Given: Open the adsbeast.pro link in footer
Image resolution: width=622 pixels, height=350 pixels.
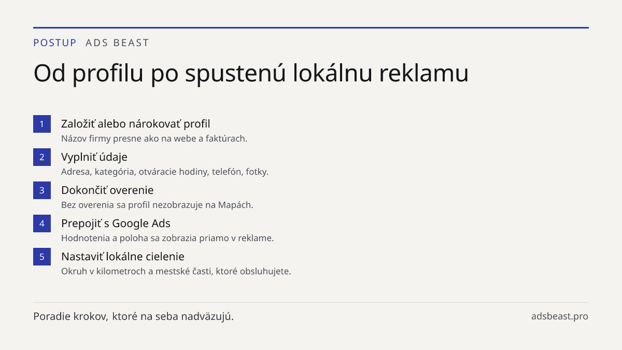Looking at the screenshot, I should tap(560, 316).
